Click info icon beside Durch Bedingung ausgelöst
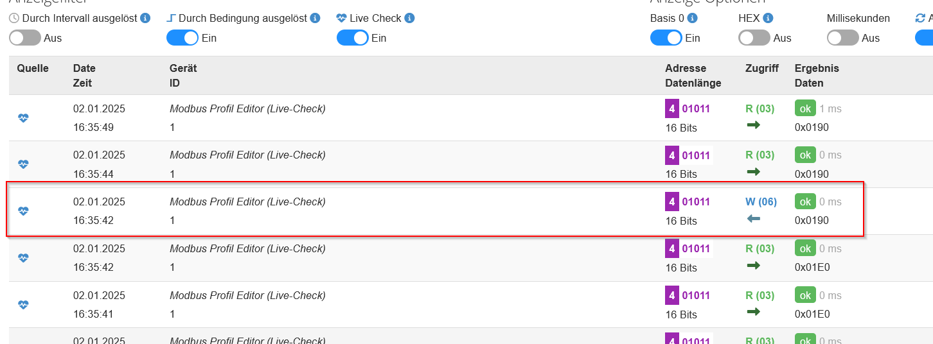This screenshot has height=344, width=933. click(x=315, y=18)
